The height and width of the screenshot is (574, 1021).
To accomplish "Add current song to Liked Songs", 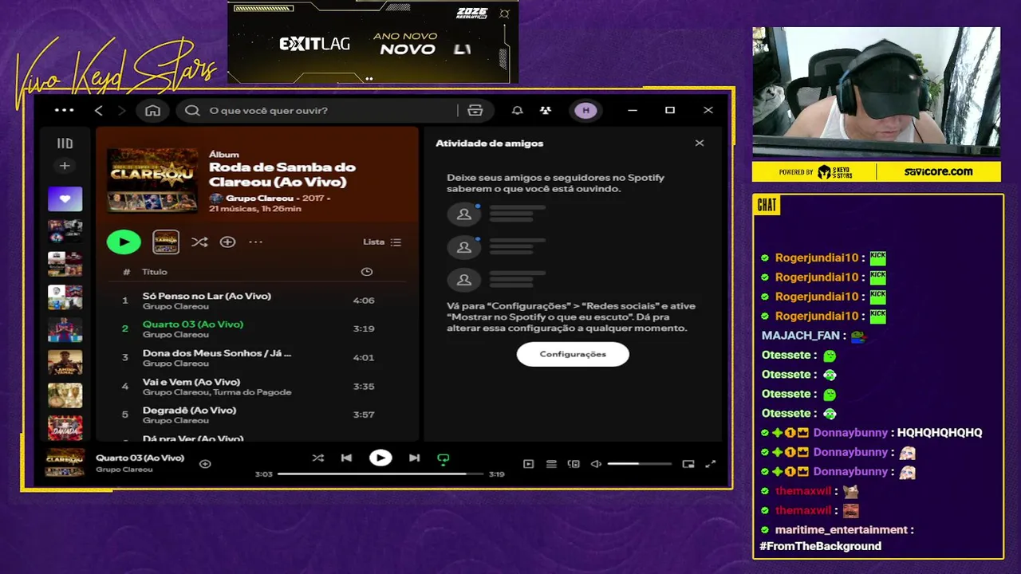I will (x=205, y=464).
